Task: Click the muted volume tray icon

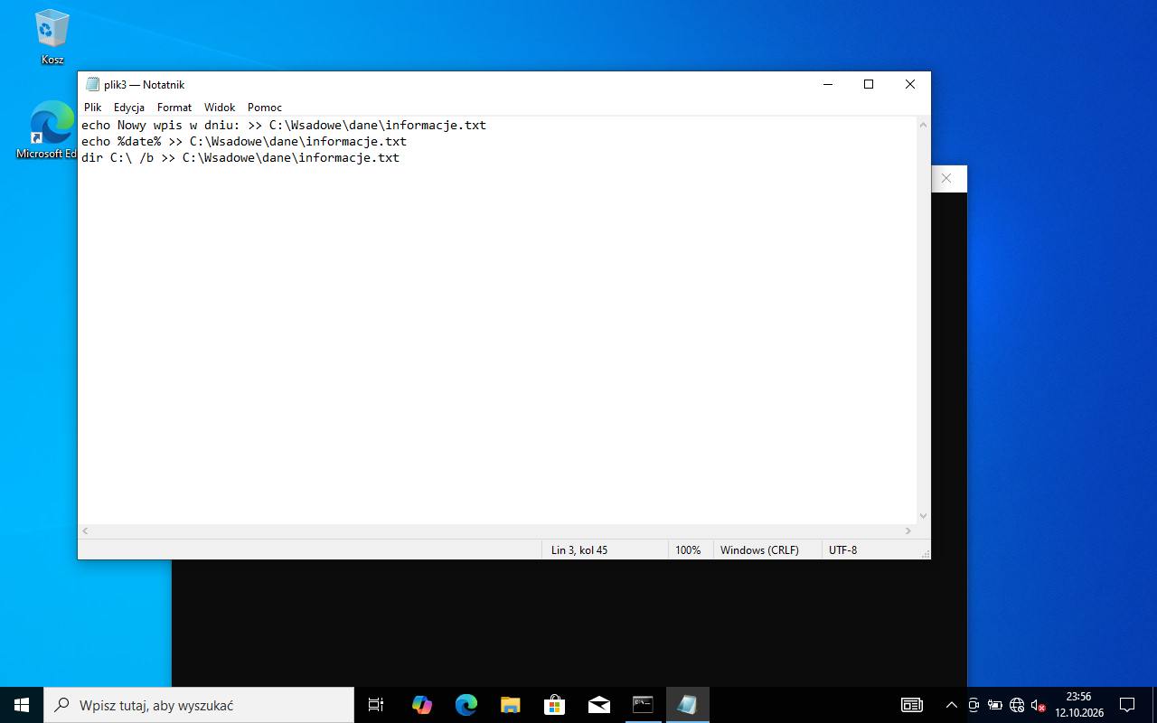Action: click(x=1039, y=705)
